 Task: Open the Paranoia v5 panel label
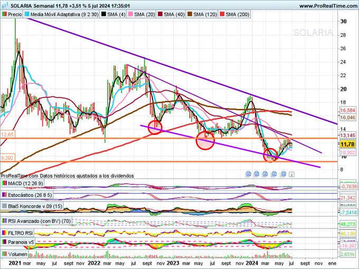tap(21, 242)
